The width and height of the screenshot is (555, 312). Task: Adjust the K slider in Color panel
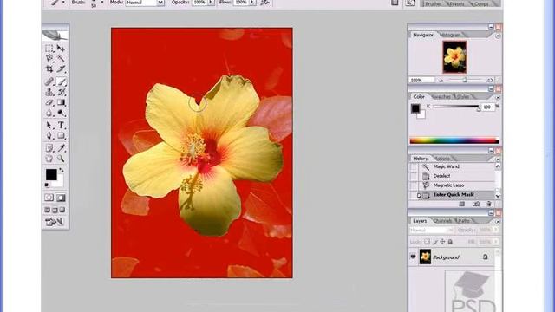479,108
